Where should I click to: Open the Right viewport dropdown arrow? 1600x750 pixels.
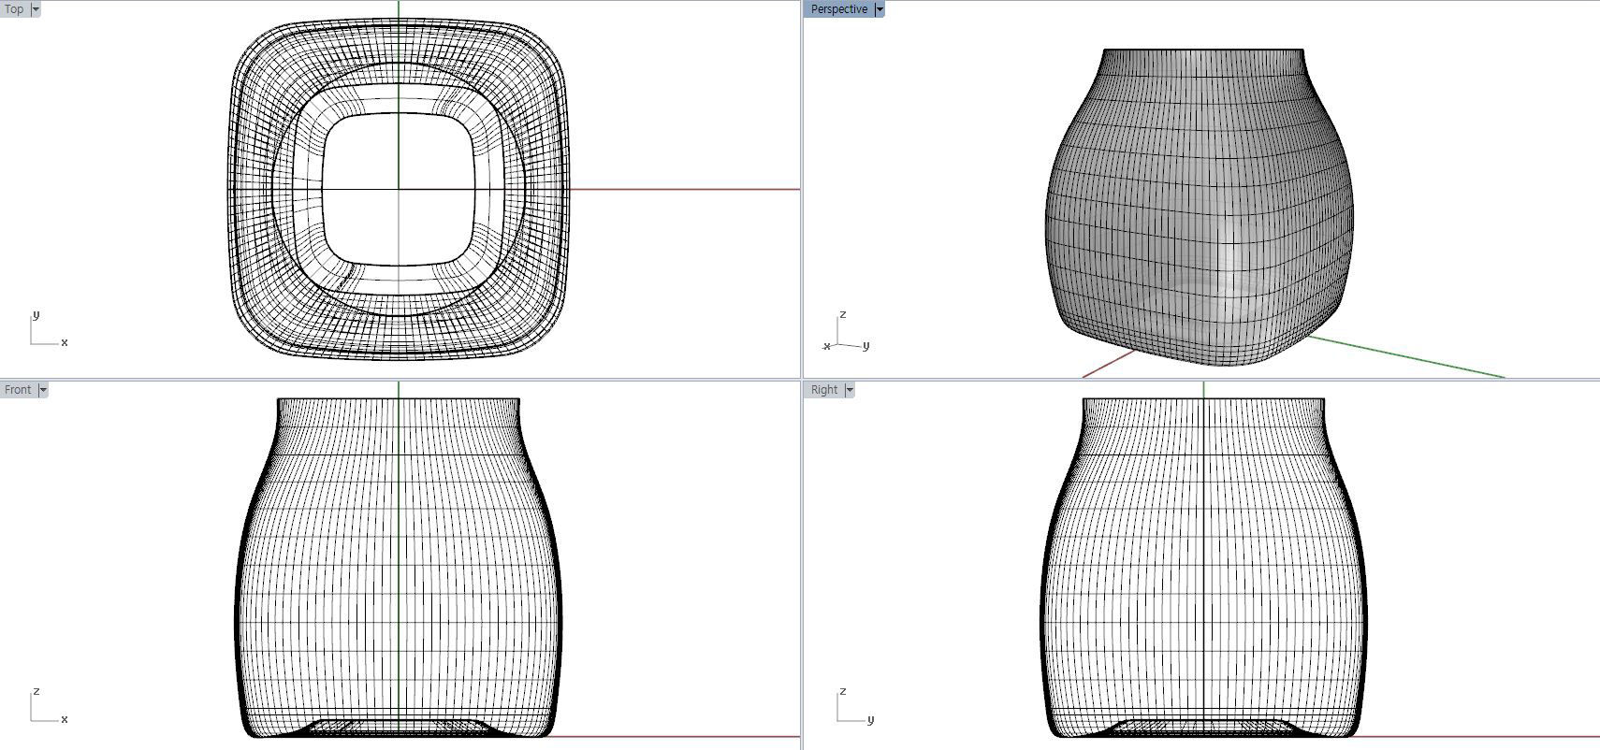(850, 390)
